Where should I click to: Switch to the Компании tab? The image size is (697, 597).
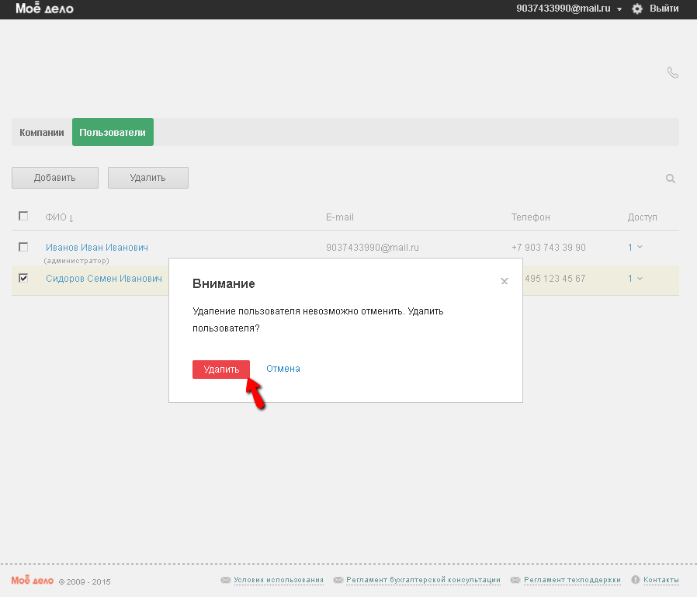tap(42, 133)
